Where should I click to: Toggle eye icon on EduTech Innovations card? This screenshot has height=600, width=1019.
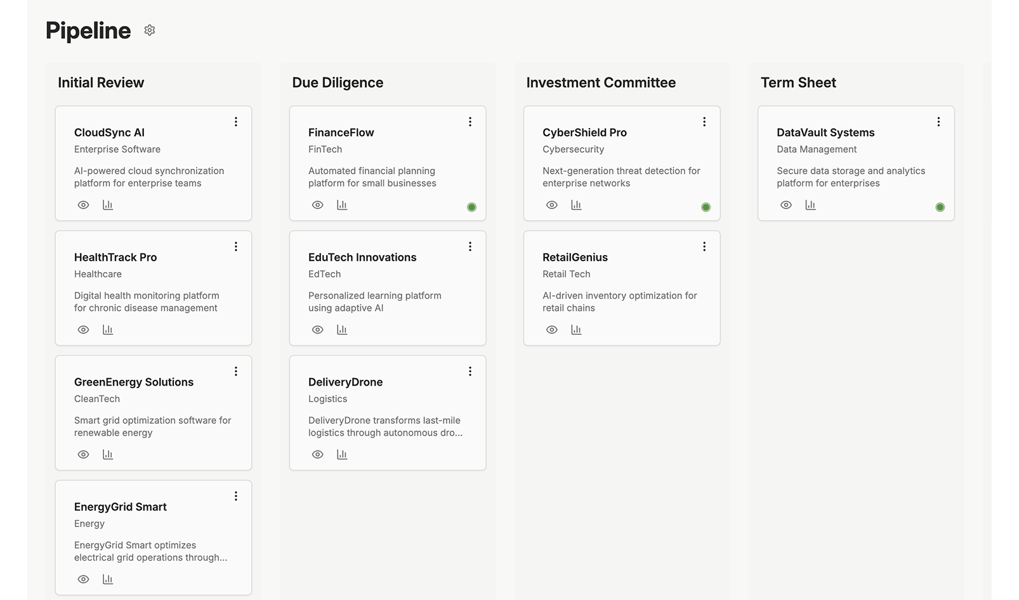pyautogui.click(x=318, y=330)
